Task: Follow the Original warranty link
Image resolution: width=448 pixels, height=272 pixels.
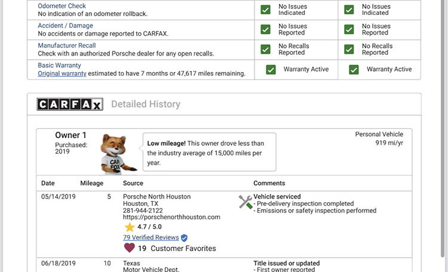Action: click(x=62, y=73)
